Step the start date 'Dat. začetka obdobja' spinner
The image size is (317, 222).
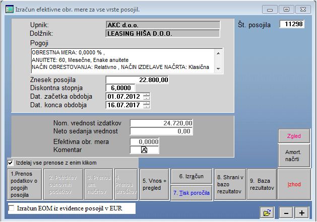[x=147, y=96]
